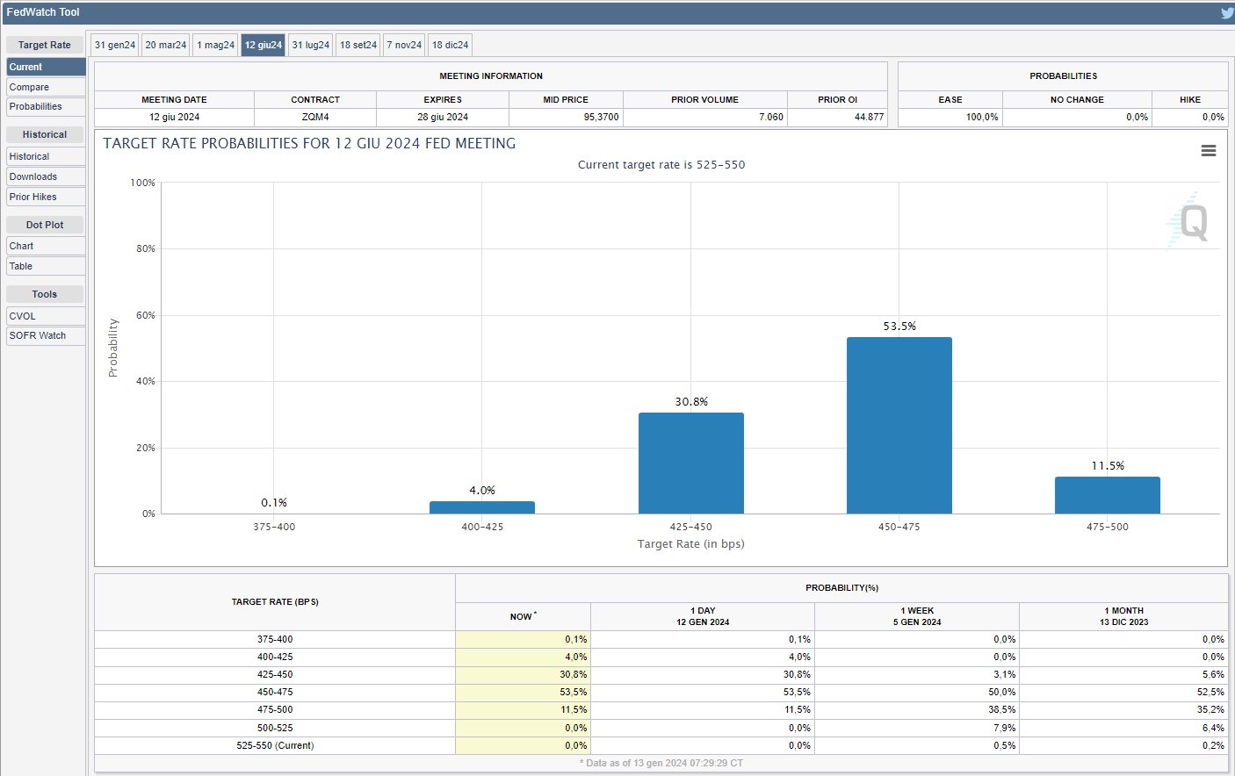Image resolution: width=1235 pixels, height=776 pixels.
Task: Open the SOFR Watch tool link
Action: [x=46, y=335]
